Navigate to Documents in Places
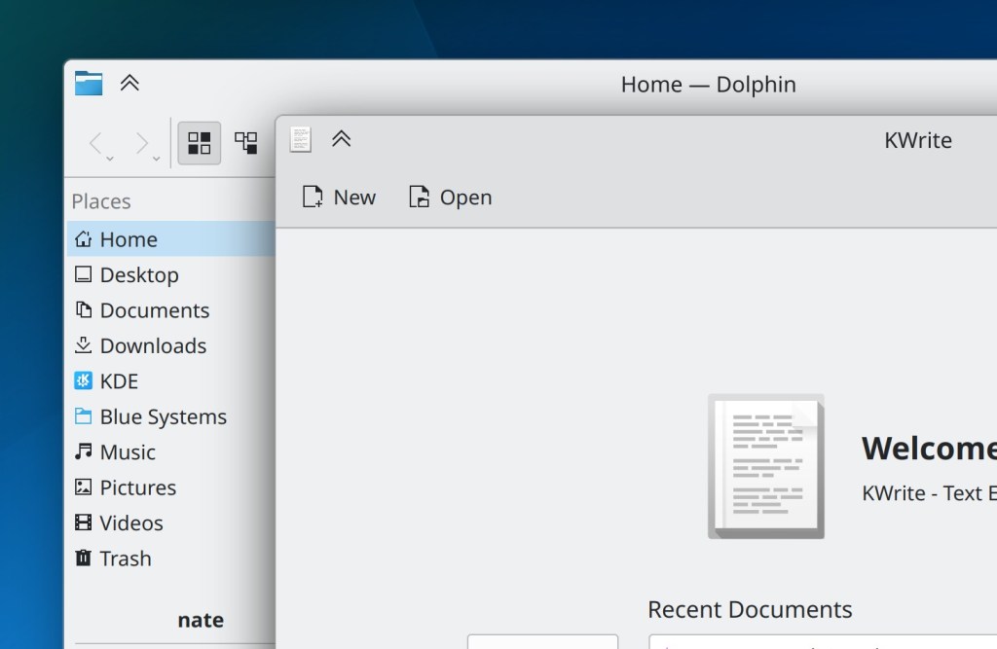The height and width of the screenshot is (649, 997). point(154,310)
